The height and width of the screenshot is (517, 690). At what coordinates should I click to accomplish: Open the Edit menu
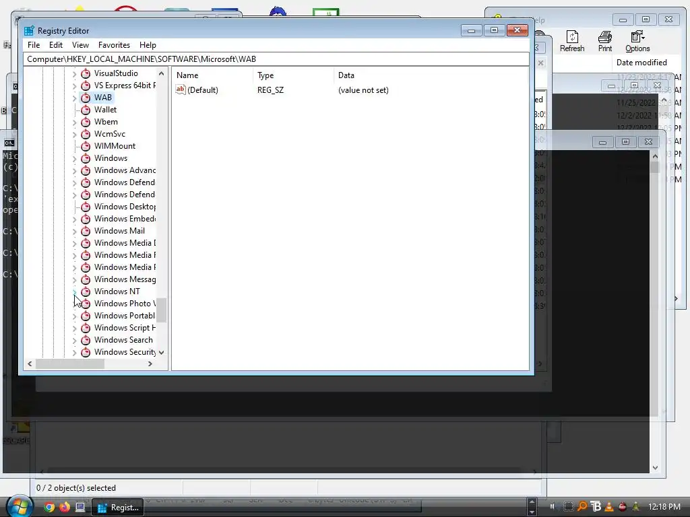point(55,45)
